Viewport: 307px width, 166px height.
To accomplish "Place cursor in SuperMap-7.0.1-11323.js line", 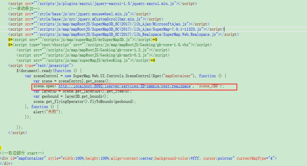I will pyautogui.click(x=116, y=29).
